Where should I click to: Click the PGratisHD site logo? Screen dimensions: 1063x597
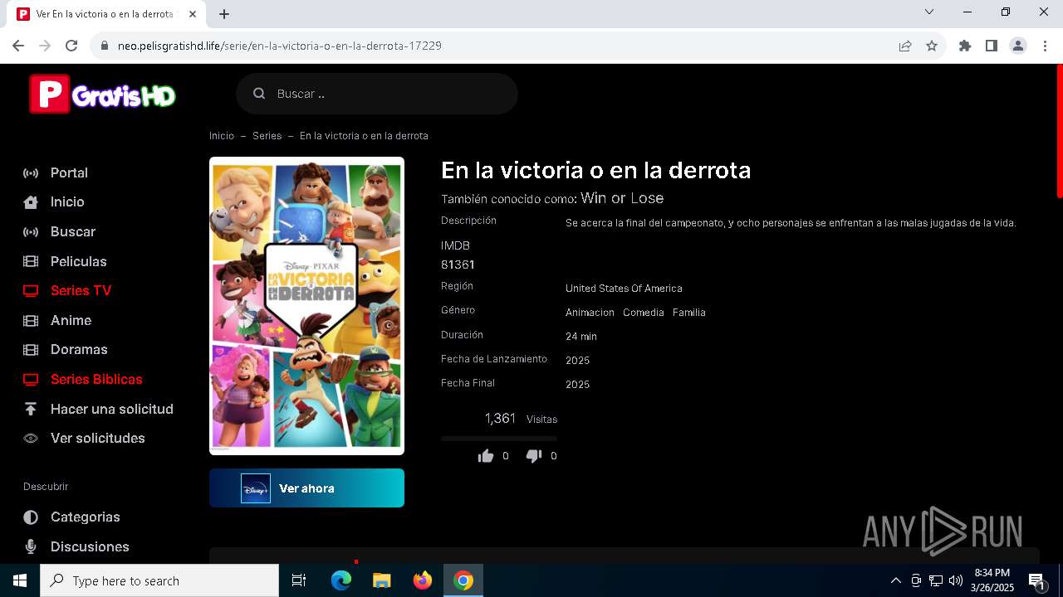pos(102,94)
